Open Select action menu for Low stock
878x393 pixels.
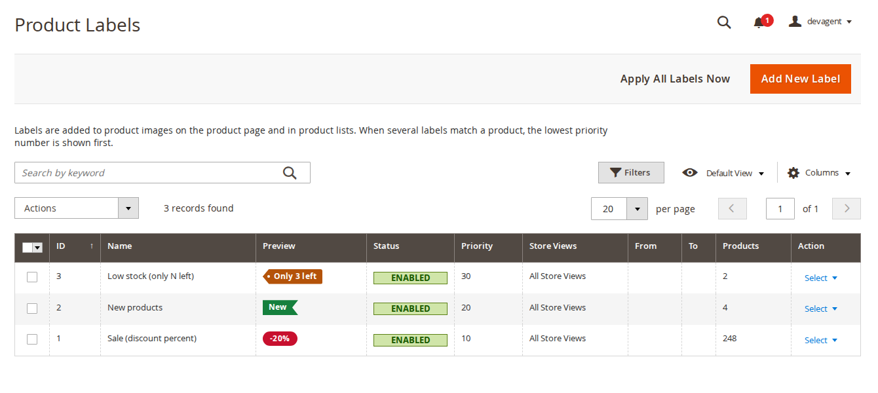pyautogui.click(x=821, y=278)
